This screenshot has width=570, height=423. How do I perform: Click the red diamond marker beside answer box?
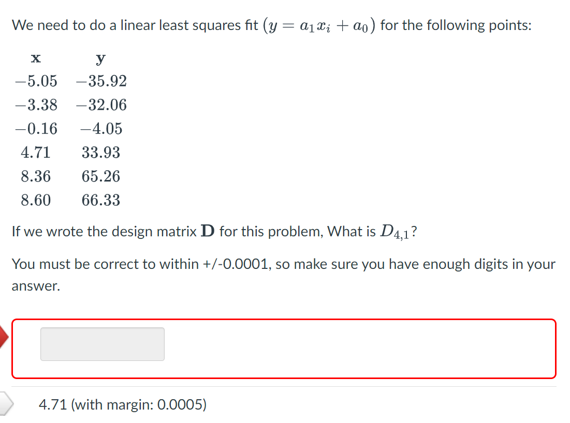(x=4, y=336)
